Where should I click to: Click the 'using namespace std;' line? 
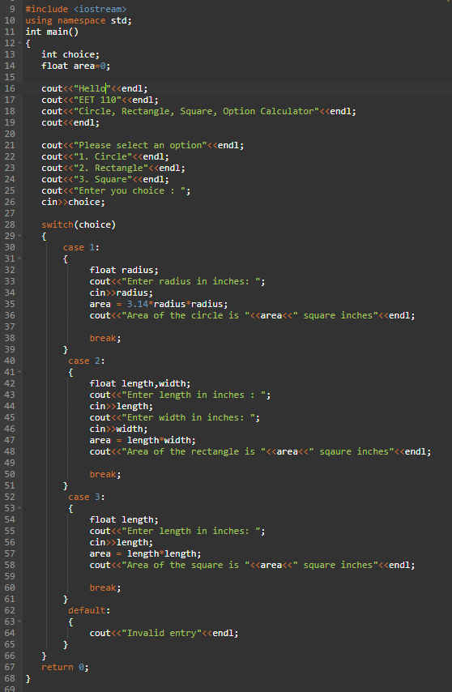79,20
